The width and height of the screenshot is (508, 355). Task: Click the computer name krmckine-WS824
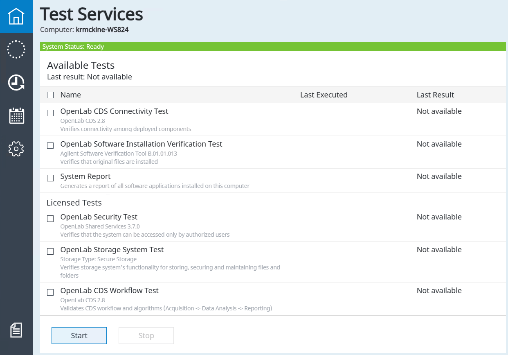pyautogui.click(x=102, y=29)
